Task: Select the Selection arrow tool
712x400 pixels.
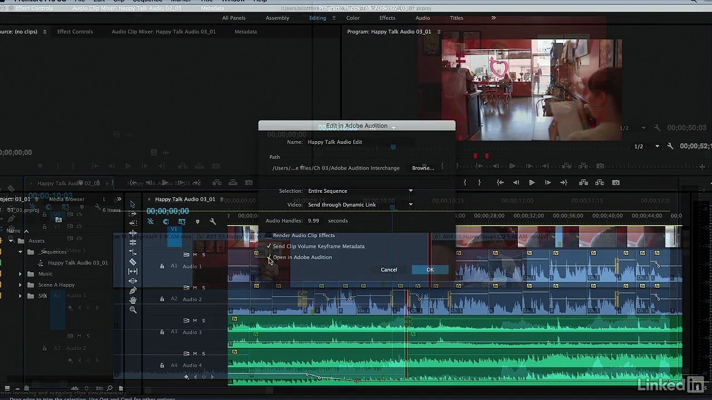Action: click(x=133, y=204)
